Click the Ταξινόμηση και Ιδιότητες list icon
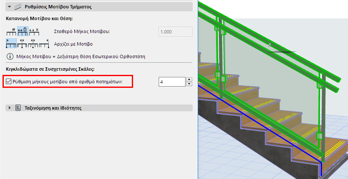Viewport: 348px width, 179px height. pyautogui.click(x=18, y=108)
